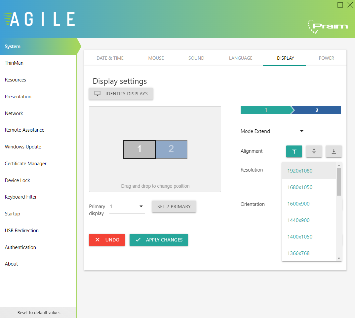355x318 pixels.
Task: Switch to the Mouse tab
Action: pyautogui.click(x=156, y=58)
